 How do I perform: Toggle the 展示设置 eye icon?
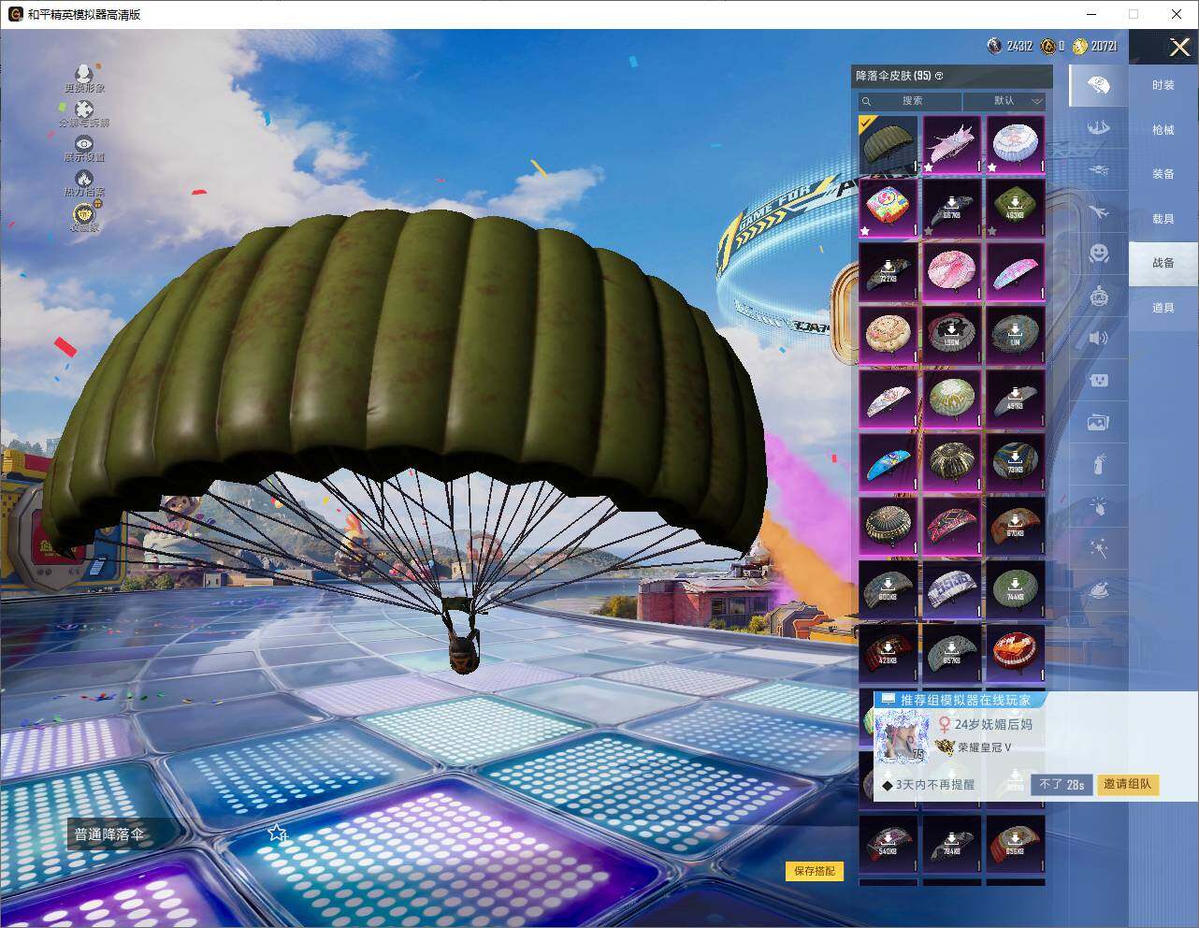coord(84,146)
